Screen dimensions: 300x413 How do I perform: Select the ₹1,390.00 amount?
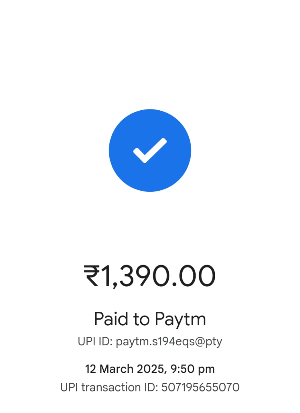[150, 277]
